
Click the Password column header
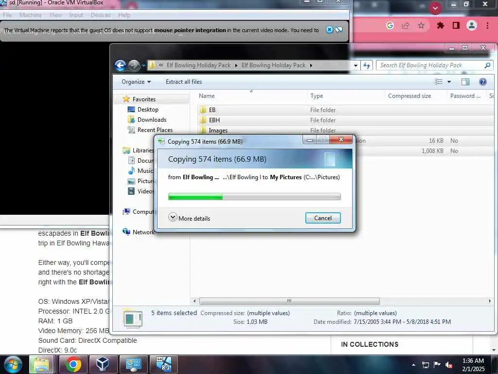pos(465,96)
